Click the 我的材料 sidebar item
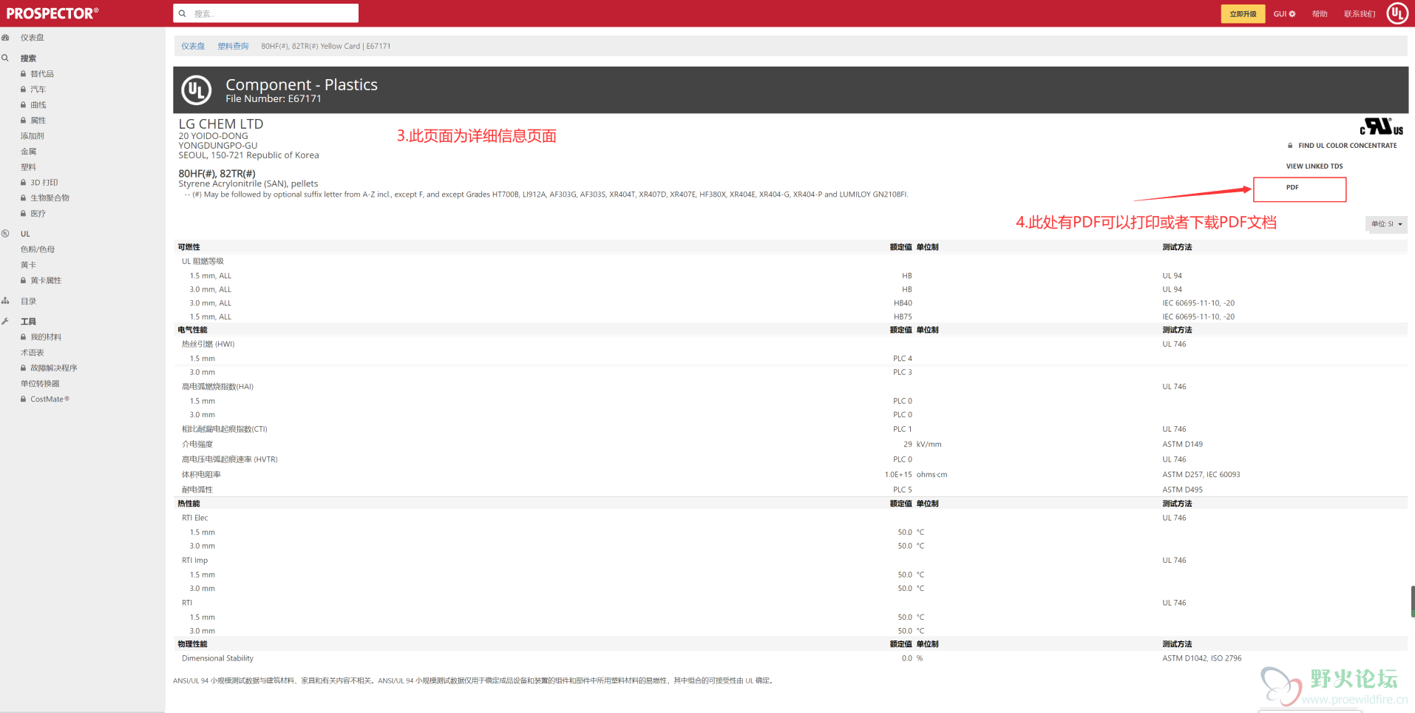 click(x=46, y=337)
